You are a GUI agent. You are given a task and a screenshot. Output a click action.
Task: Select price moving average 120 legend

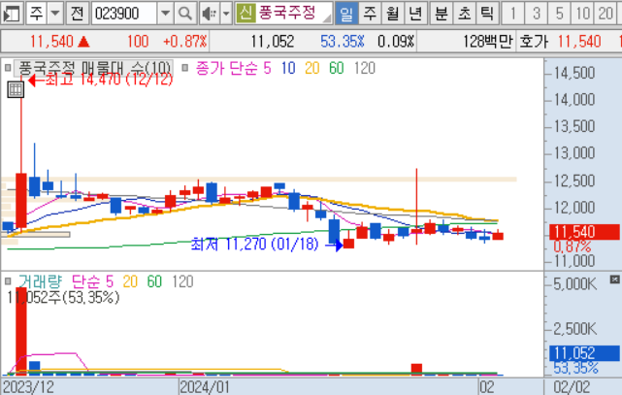point(365,68)
